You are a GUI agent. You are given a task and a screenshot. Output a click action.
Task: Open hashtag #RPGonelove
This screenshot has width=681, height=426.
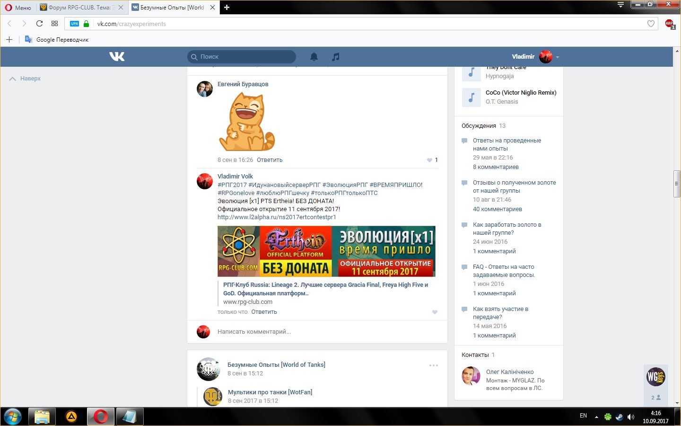[236, 193]
